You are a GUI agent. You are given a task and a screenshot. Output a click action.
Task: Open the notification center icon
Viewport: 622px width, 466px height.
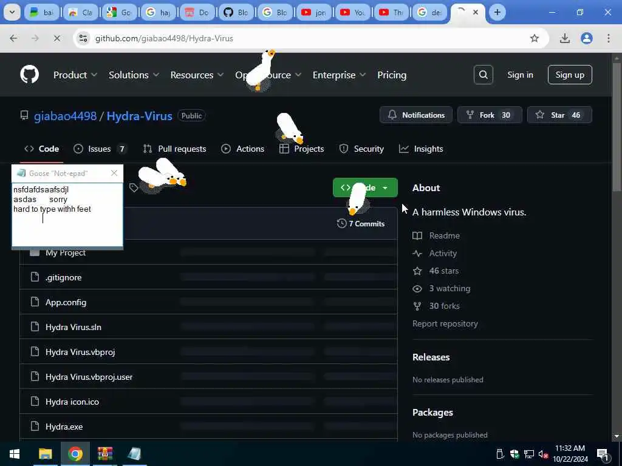pos(603,454)
